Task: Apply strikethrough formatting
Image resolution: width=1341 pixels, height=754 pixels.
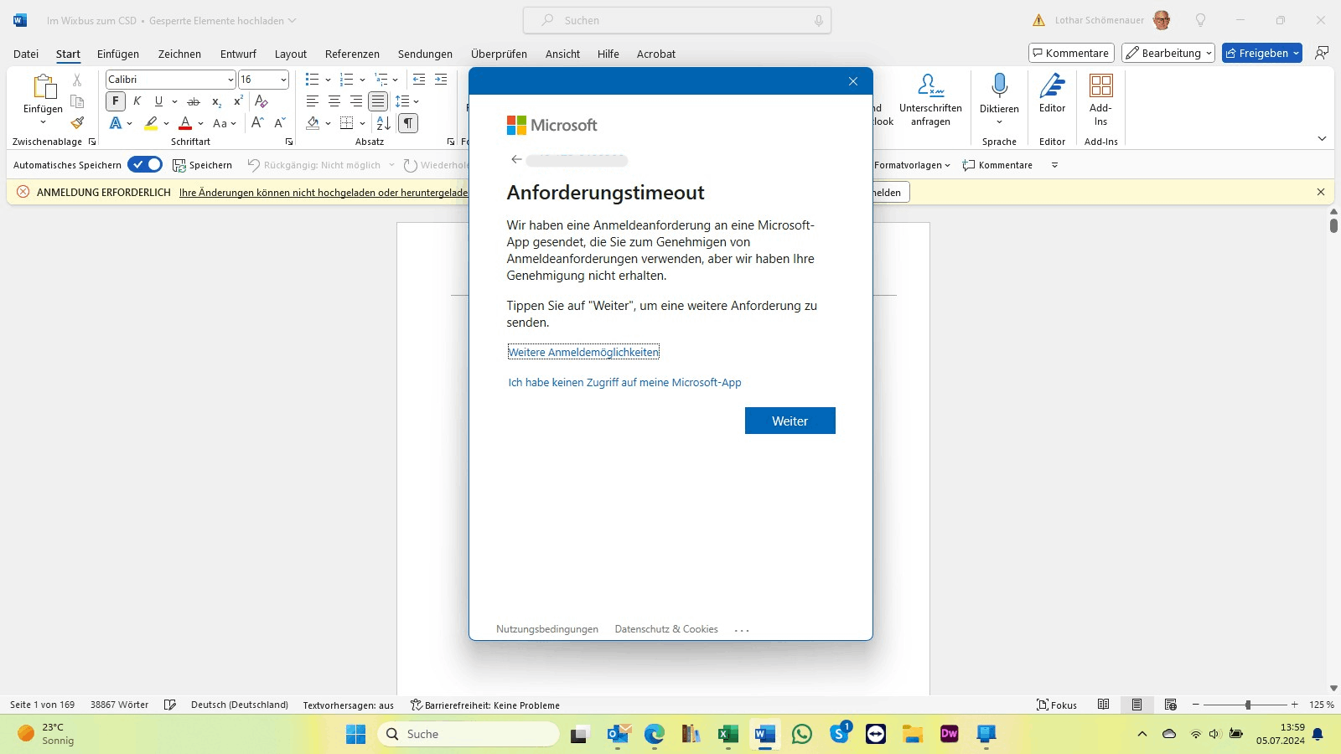Action: pyautogui.click(x=194, y=101)
